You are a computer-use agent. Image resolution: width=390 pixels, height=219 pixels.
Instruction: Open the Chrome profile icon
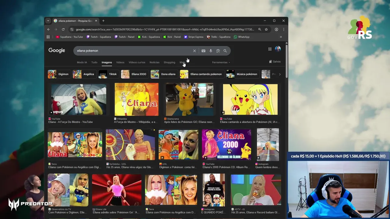click(x=276, y=30)
